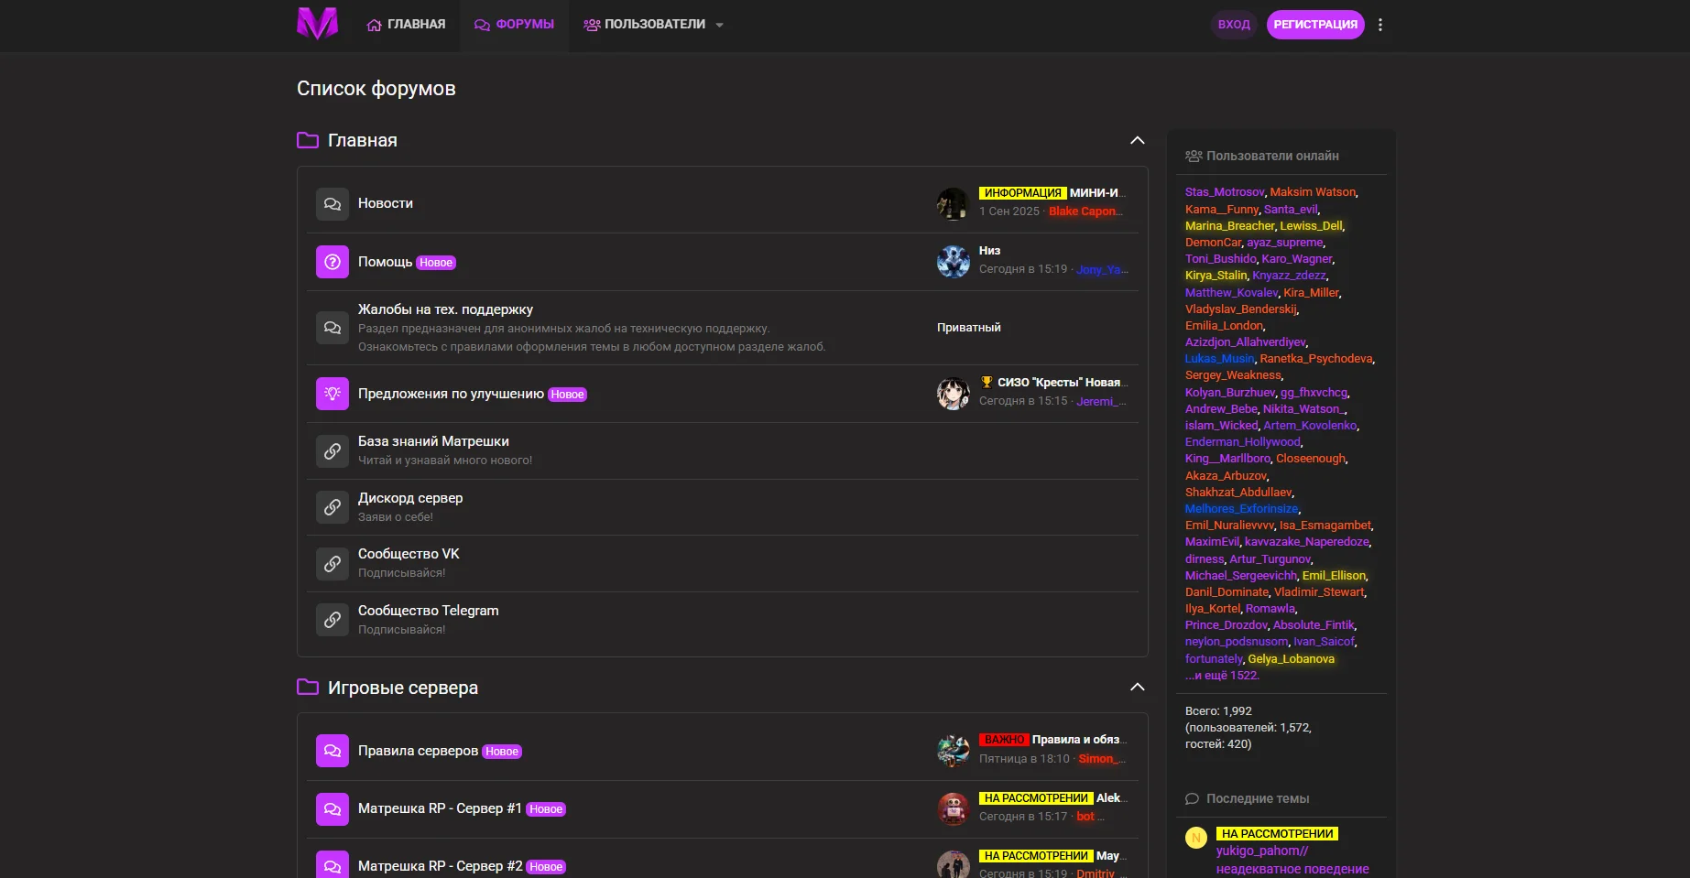
Task: Collapse the Главная category section
Action: [x=1137, y=140]
